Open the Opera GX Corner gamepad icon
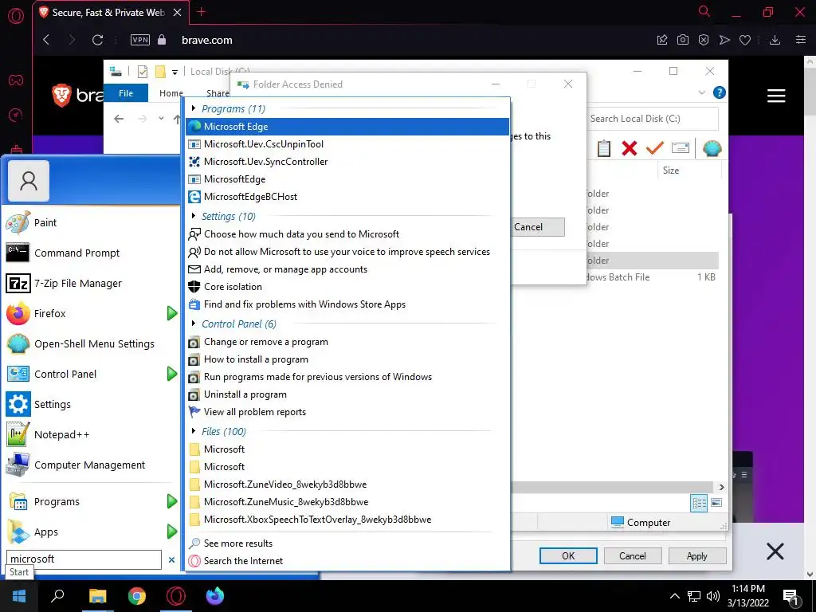This screenshot has width=816, height=612. 16,80
